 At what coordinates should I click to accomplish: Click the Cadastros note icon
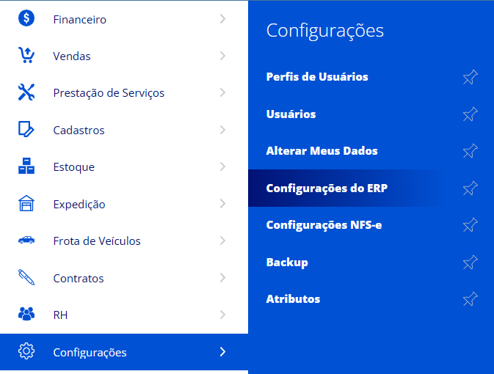[x=26, y=130]
